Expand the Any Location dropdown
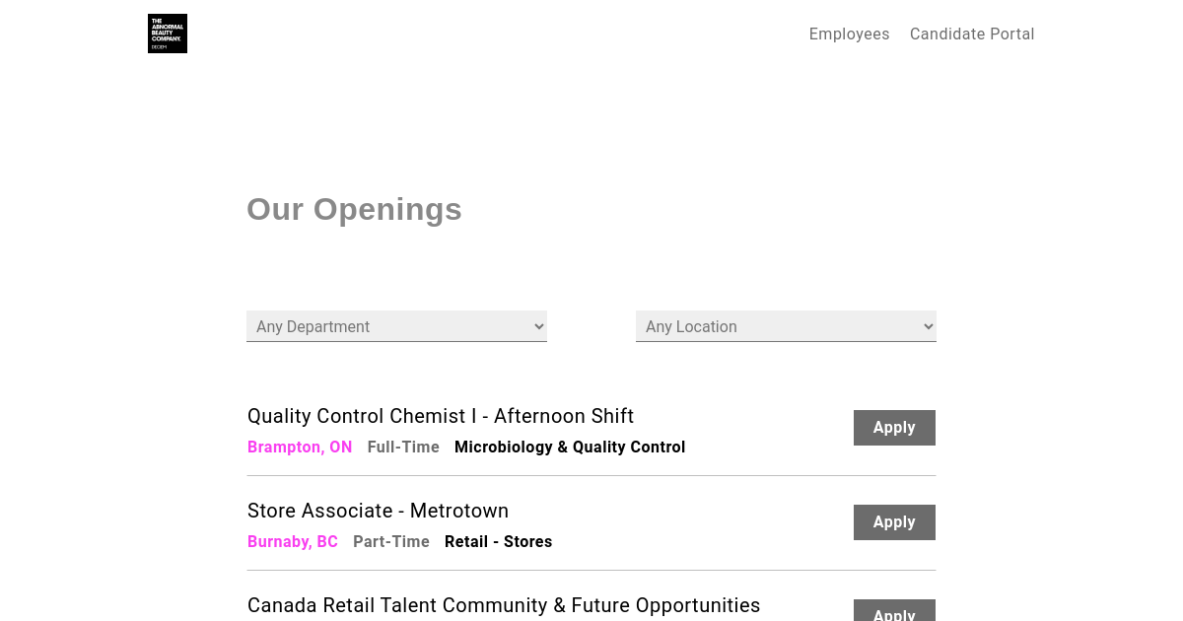This screenshot has width=1183, height=621. tap(786, 326)
